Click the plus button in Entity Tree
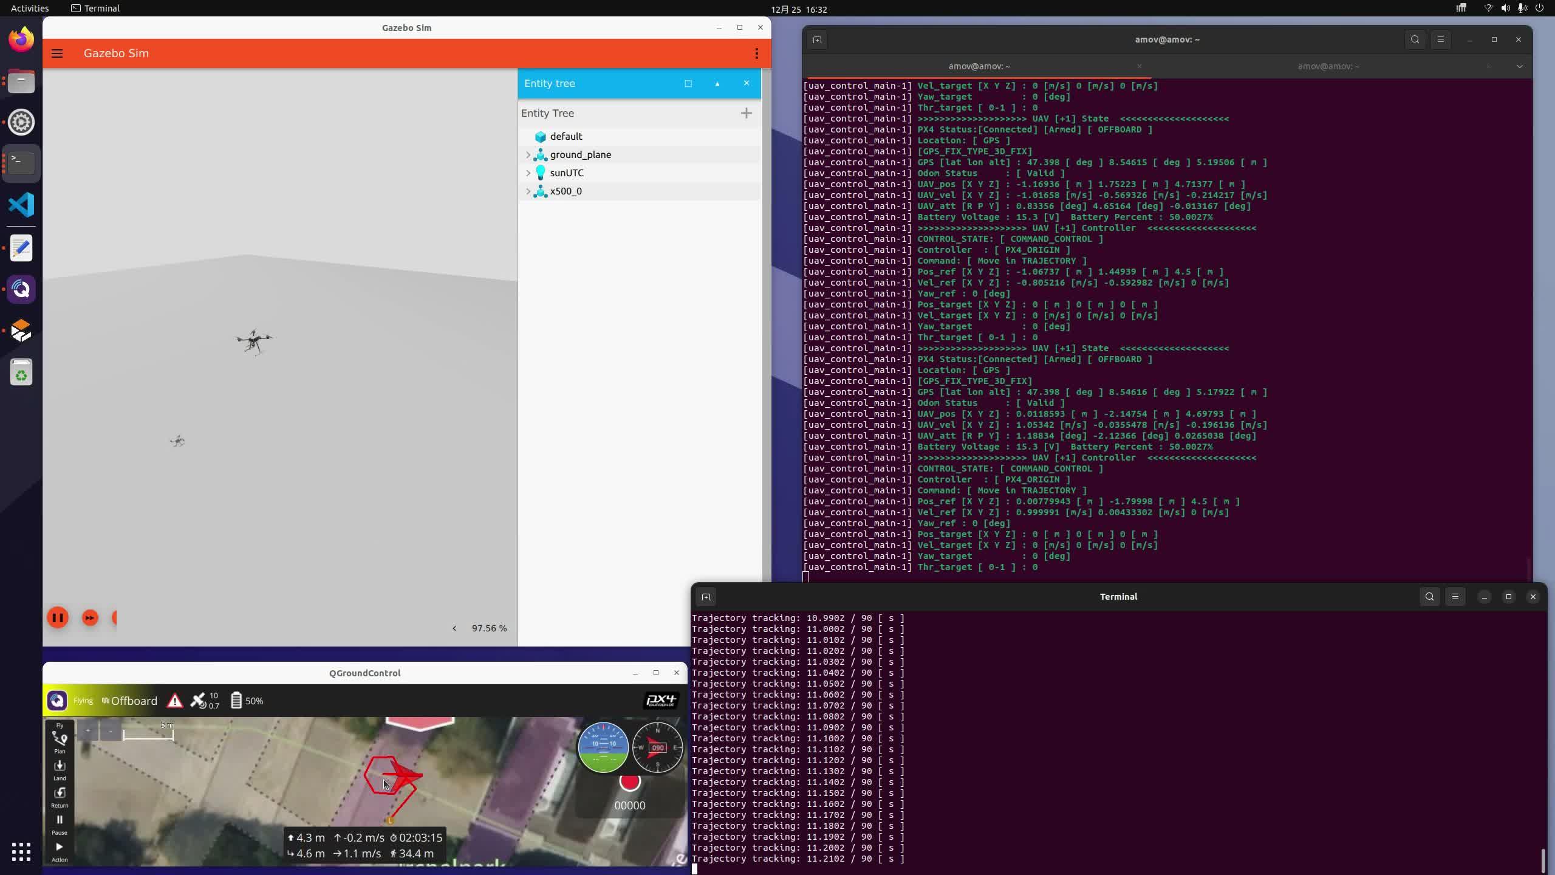Viewport: 1555px width, 875px height. click(x=746, y=113)
